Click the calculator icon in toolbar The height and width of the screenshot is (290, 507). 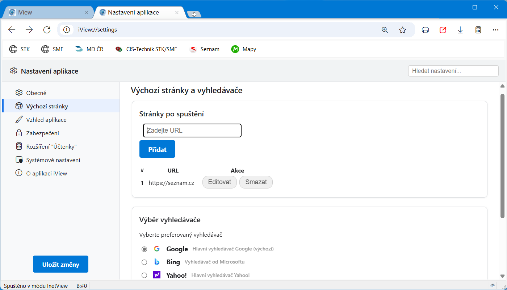(478, 30)
